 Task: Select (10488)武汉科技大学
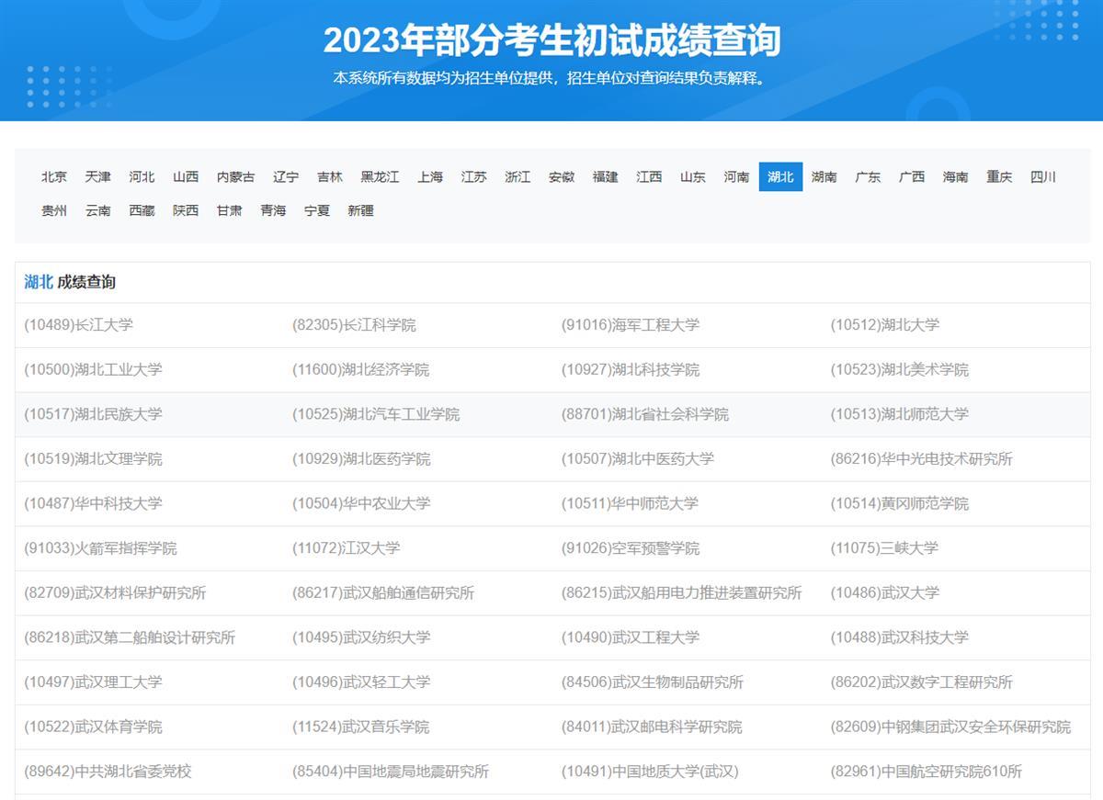tap(900, 637)
